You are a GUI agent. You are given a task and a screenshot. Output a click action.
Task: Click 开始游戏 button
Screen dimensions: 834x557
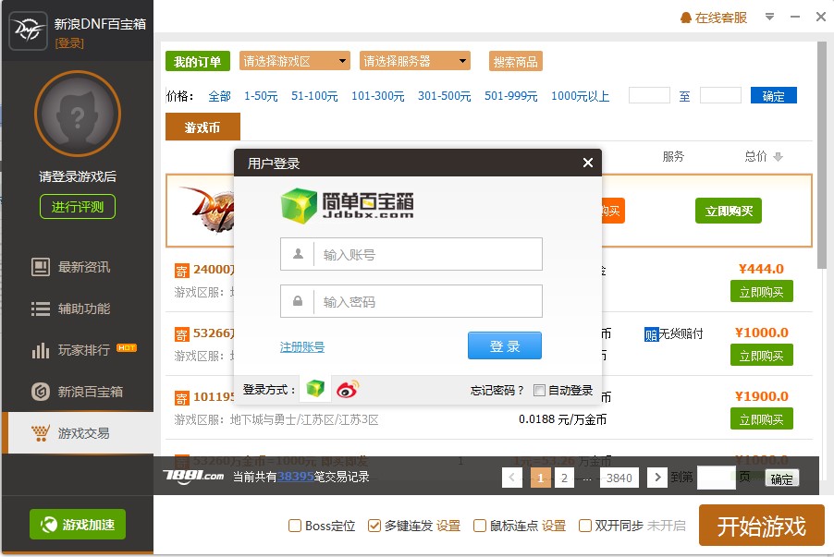tap(762, 526)
